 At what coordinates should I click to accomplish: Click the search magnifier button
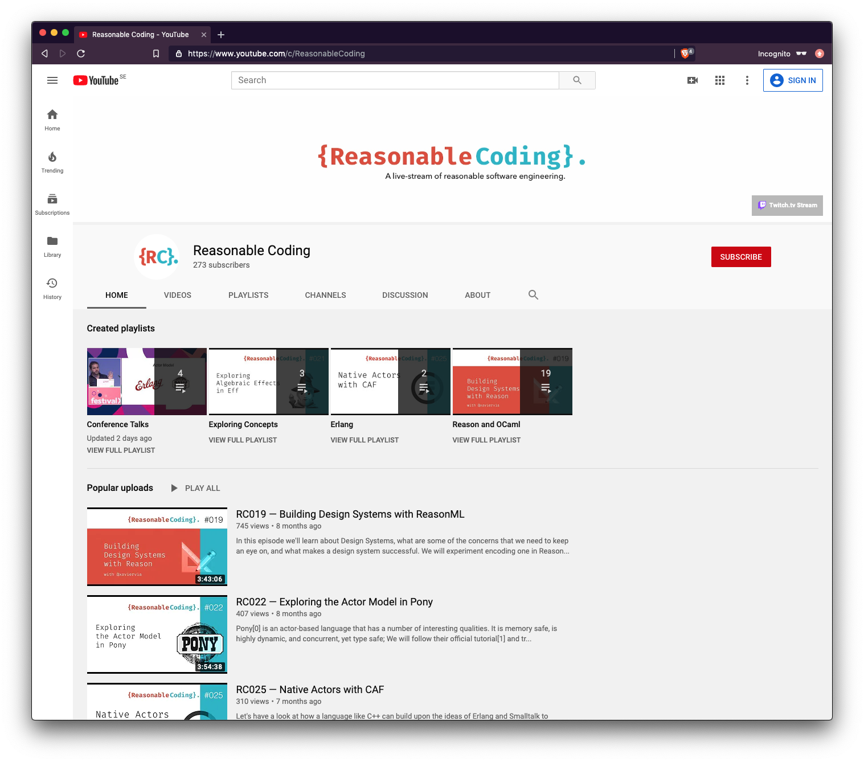[577, 80]
